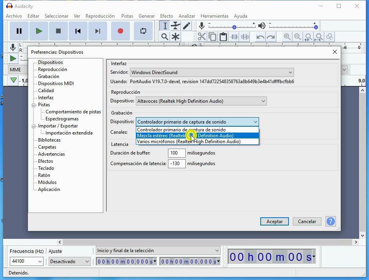Open the Archivo menu
The image size is (369, 280).
click(14, 16)
